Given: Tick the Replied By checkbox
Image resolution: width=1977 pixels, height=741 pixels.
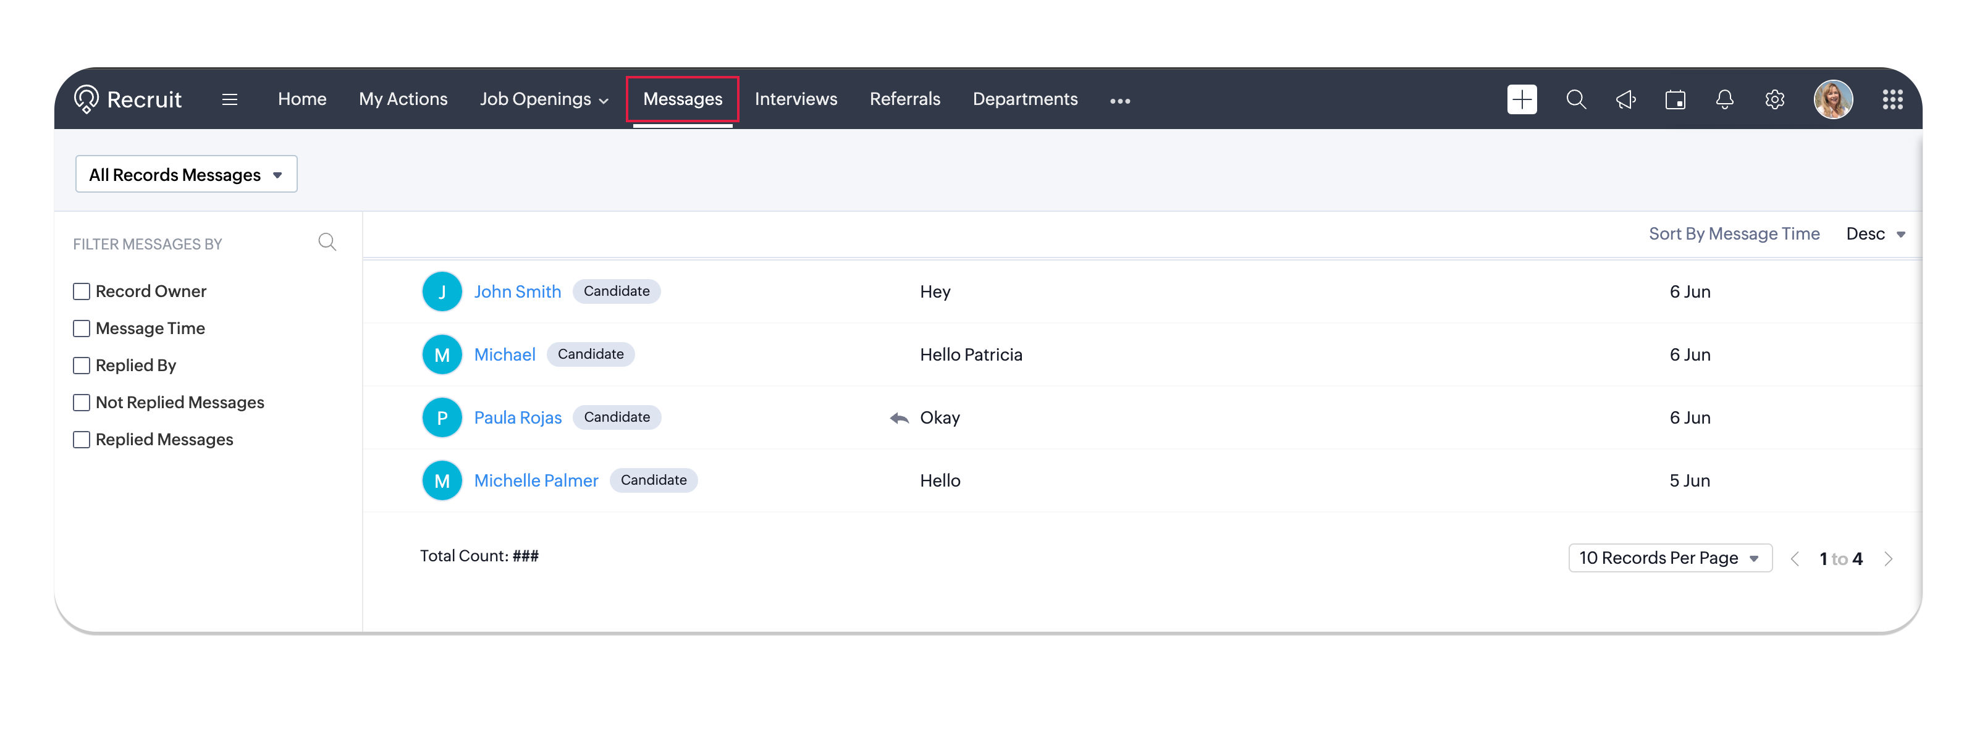Looking at the screenshot, I should [x=82, y=366].
